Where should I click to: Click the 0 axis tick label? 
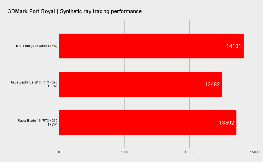(59, 152)
